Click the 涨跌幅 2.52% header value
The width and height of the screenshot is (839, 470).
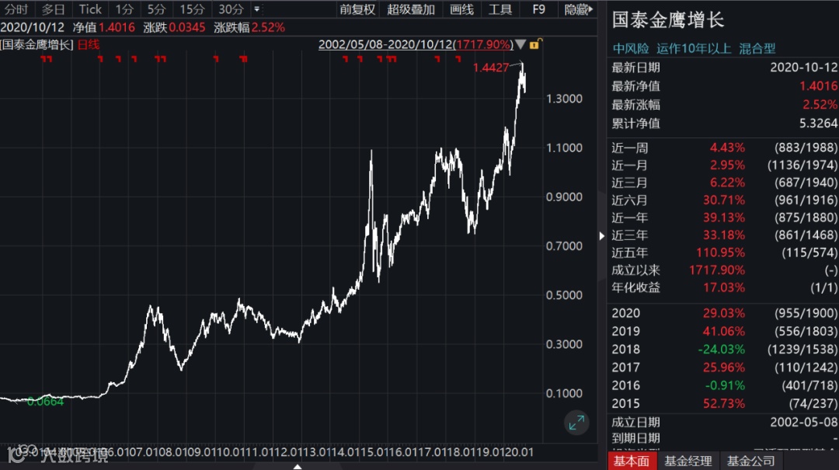click(x=268, y=27)
